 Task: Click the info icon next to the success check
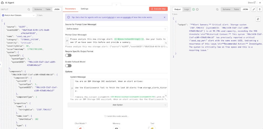(197, 9)
